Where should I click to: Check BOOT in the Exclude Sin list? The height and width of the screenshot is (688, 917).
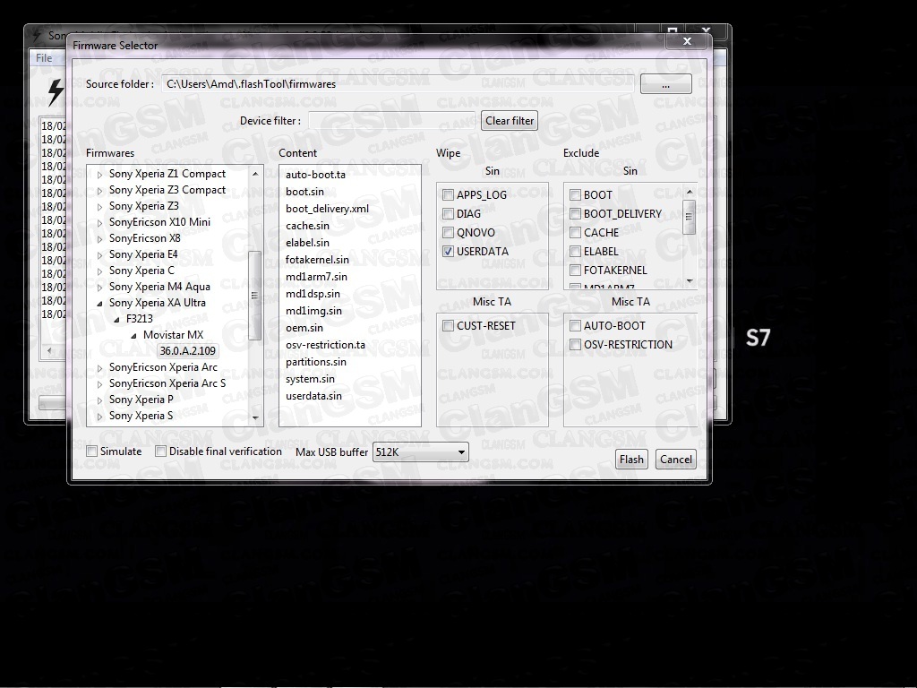[575, 194]
